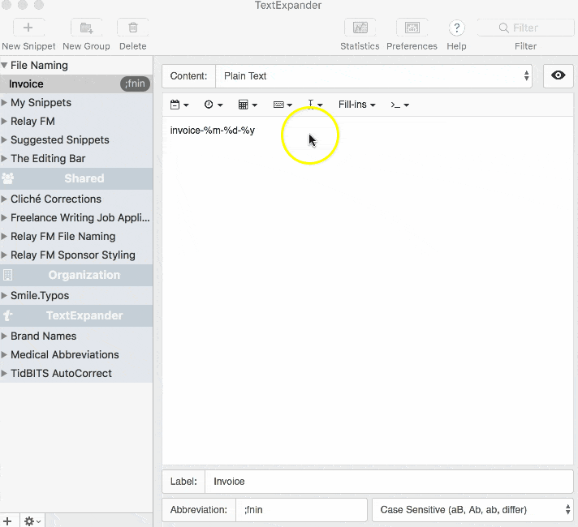Click the TextExpander logo icon

pos(8,315)
